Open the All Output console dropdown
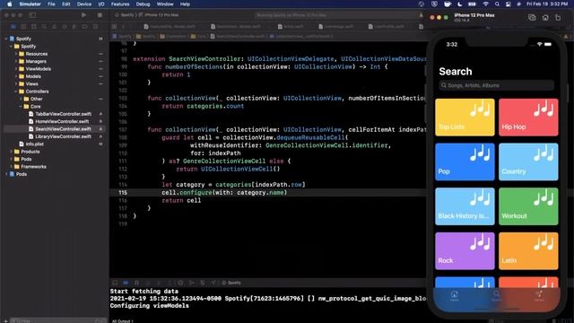This screenshot has height=323, width=574. 123,321
